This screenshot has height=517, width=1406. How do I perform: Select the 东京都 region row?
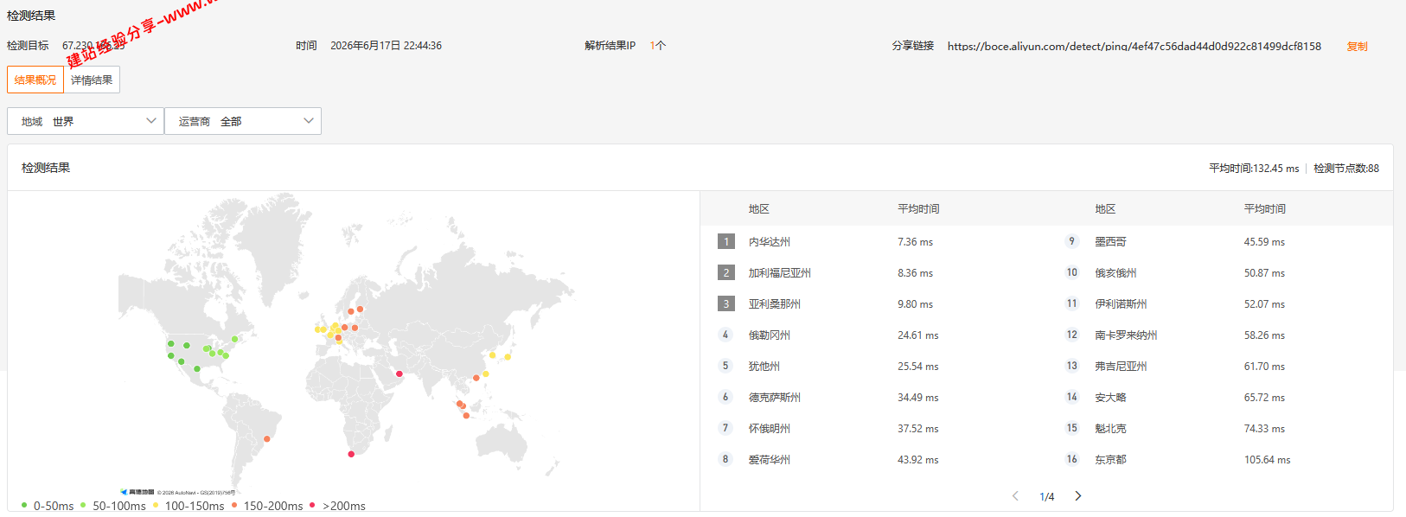point(1219,459)
